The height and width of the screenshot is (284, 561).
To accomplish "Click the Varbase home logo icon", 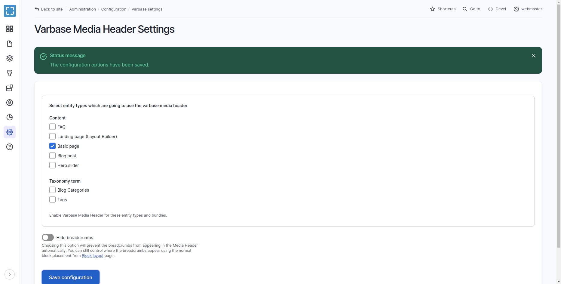I will (10, 11).
